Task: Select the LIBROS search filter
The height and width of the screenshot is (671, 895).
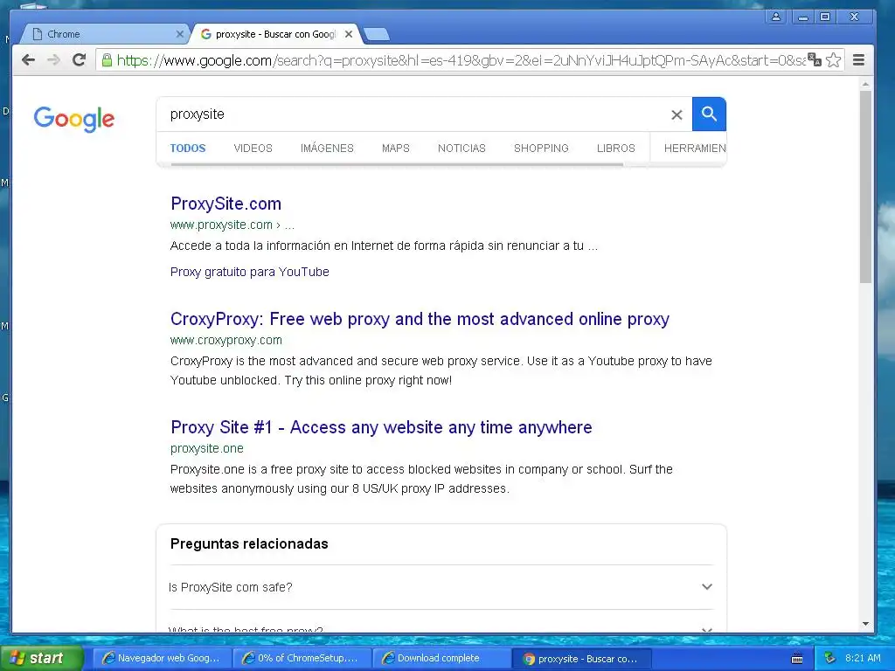Action: (616, 149)
